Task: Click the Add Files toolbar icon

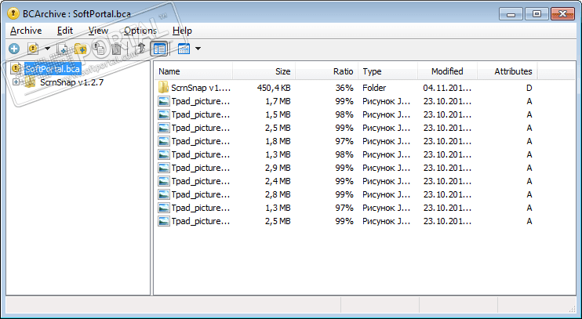Action: tap(62, 49)
